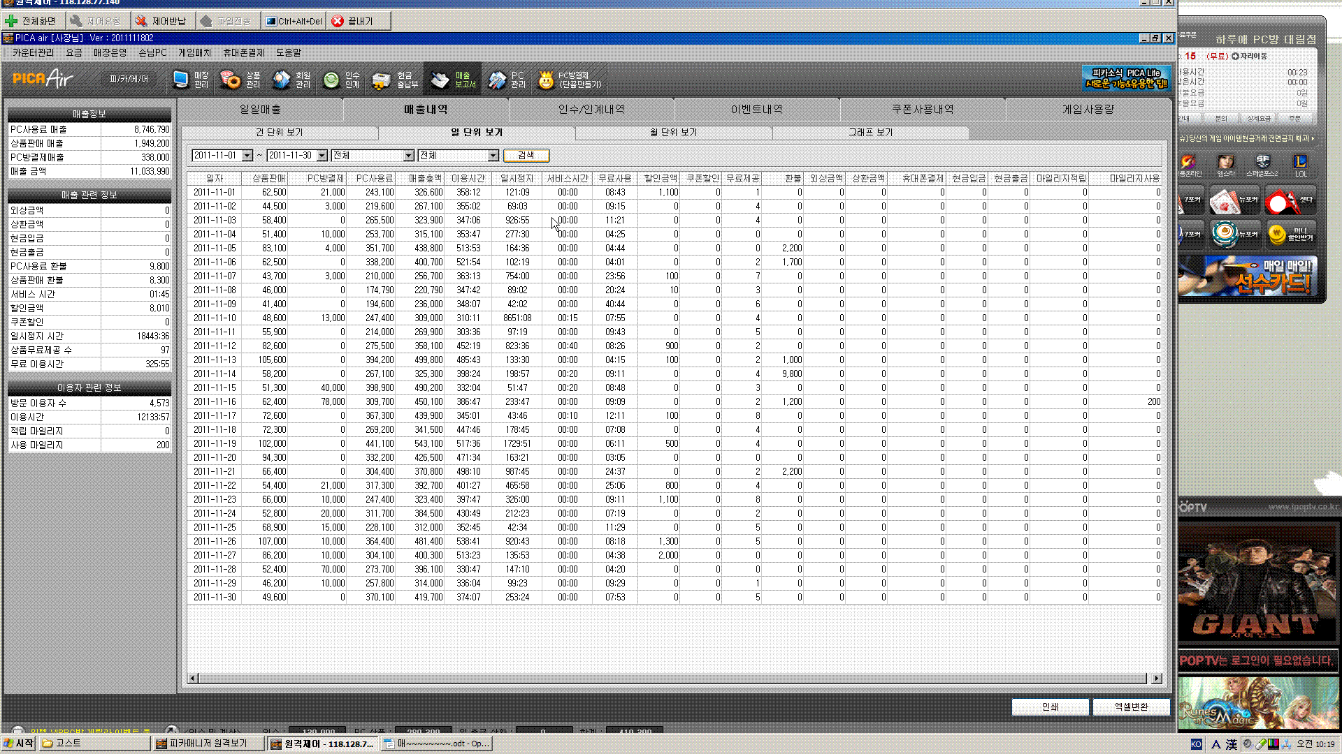Click table scrollbar left arrow
Image resolution: width=1342 pixels, height=754 pixels.
click(x=193, y=679)
